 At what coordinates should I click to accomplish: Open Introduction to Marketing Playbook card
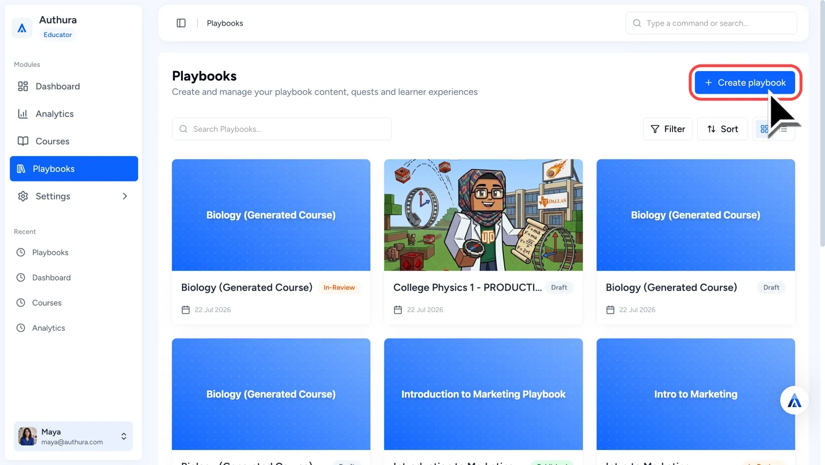484,394
